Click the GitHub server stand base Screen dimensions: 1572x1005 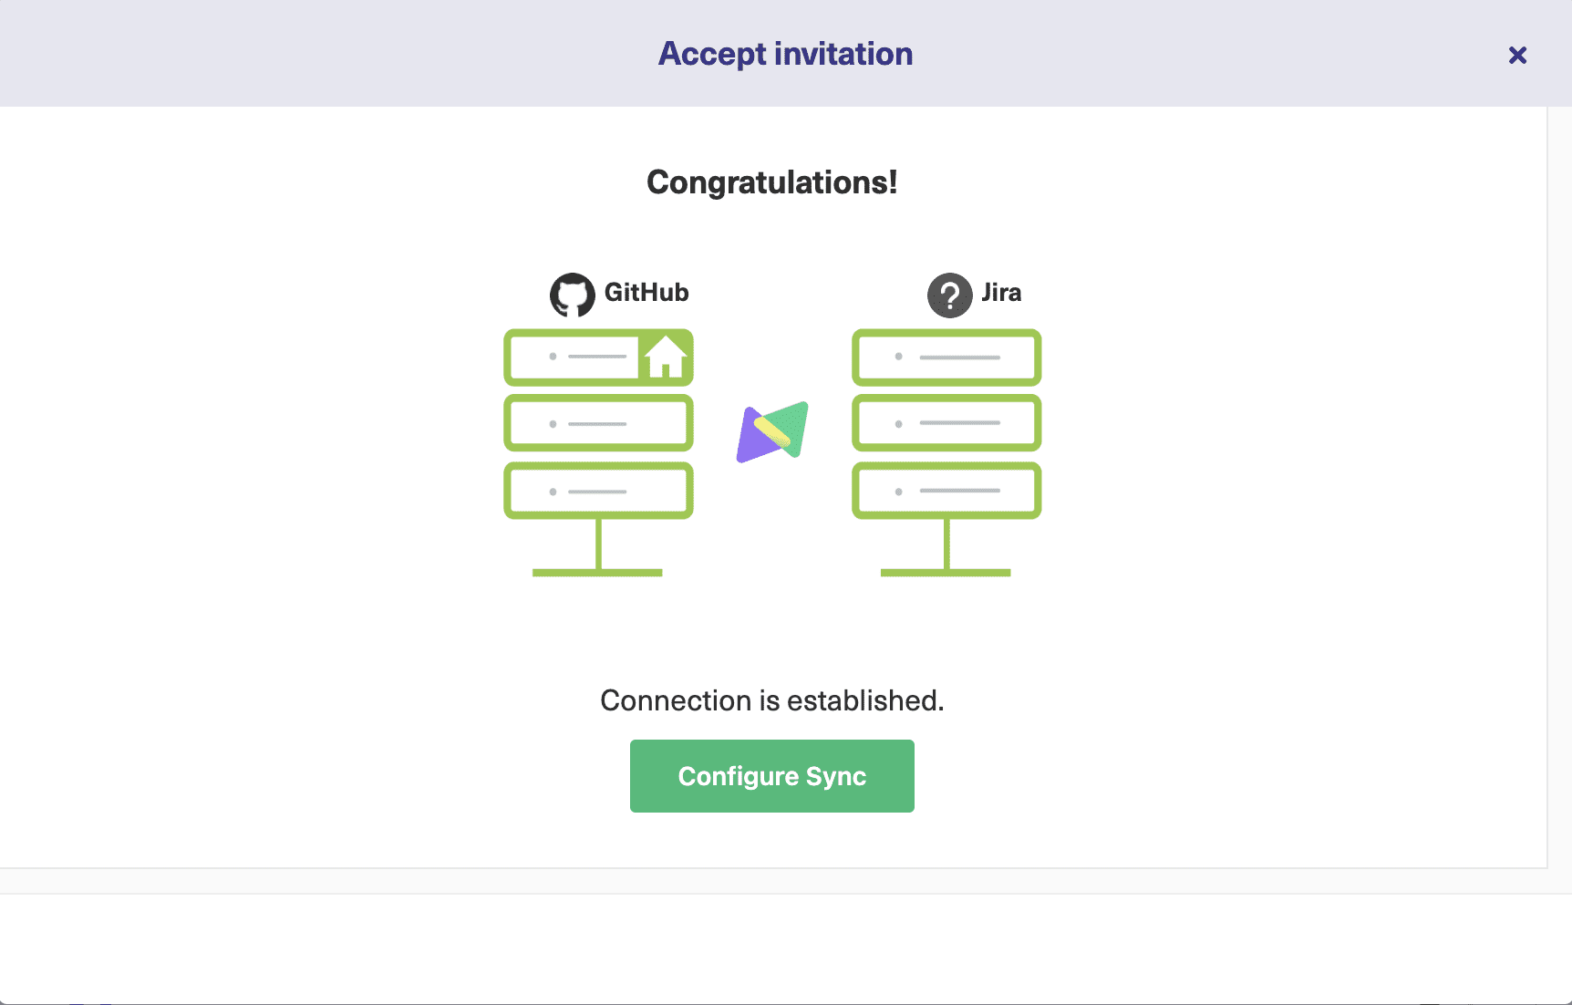598,572
